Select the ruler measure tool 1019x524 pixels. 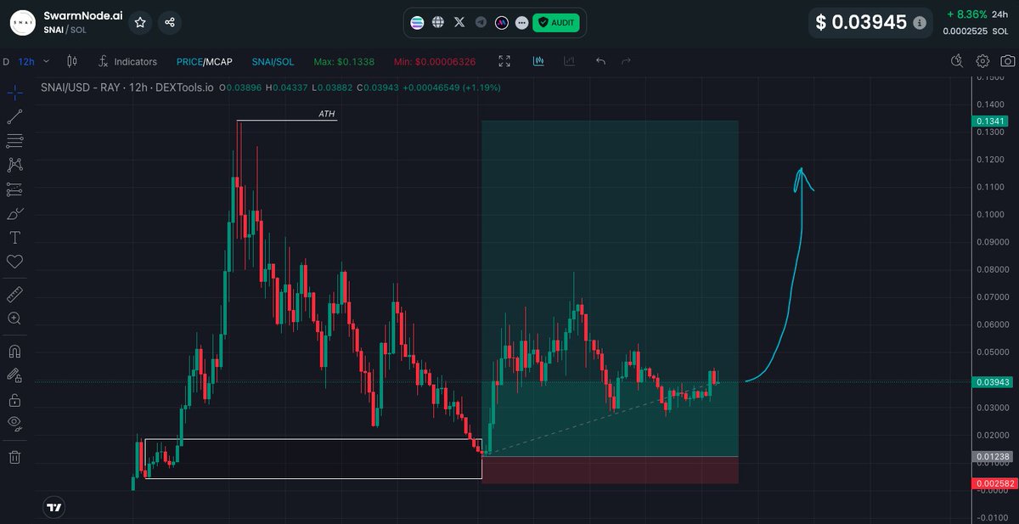coord(14,294)
